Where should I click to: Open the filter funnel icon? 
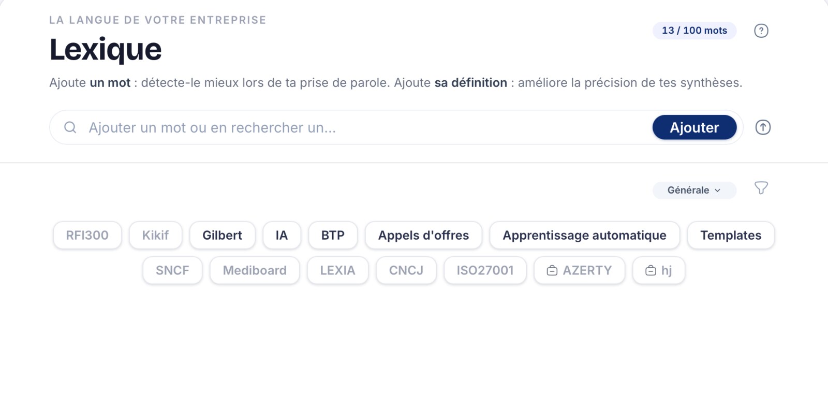761,188
